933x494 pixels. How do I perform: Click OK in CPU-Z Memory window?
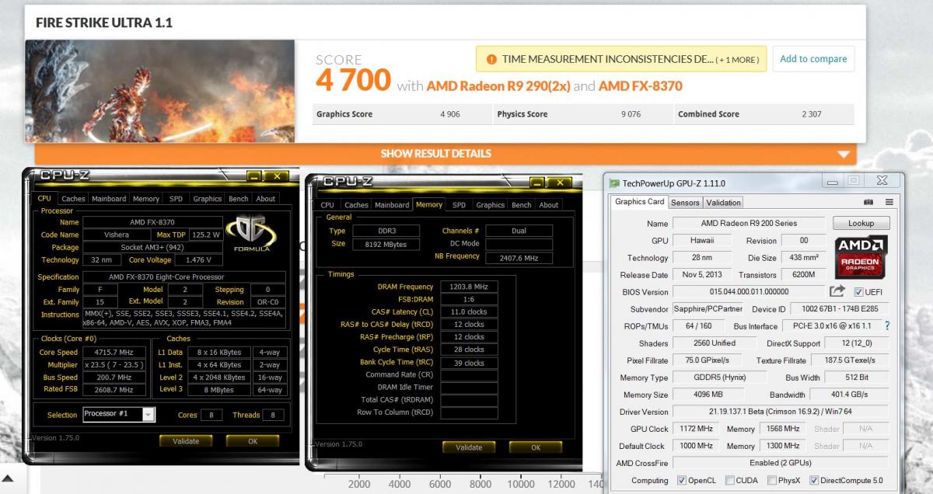tap(536, 447)
